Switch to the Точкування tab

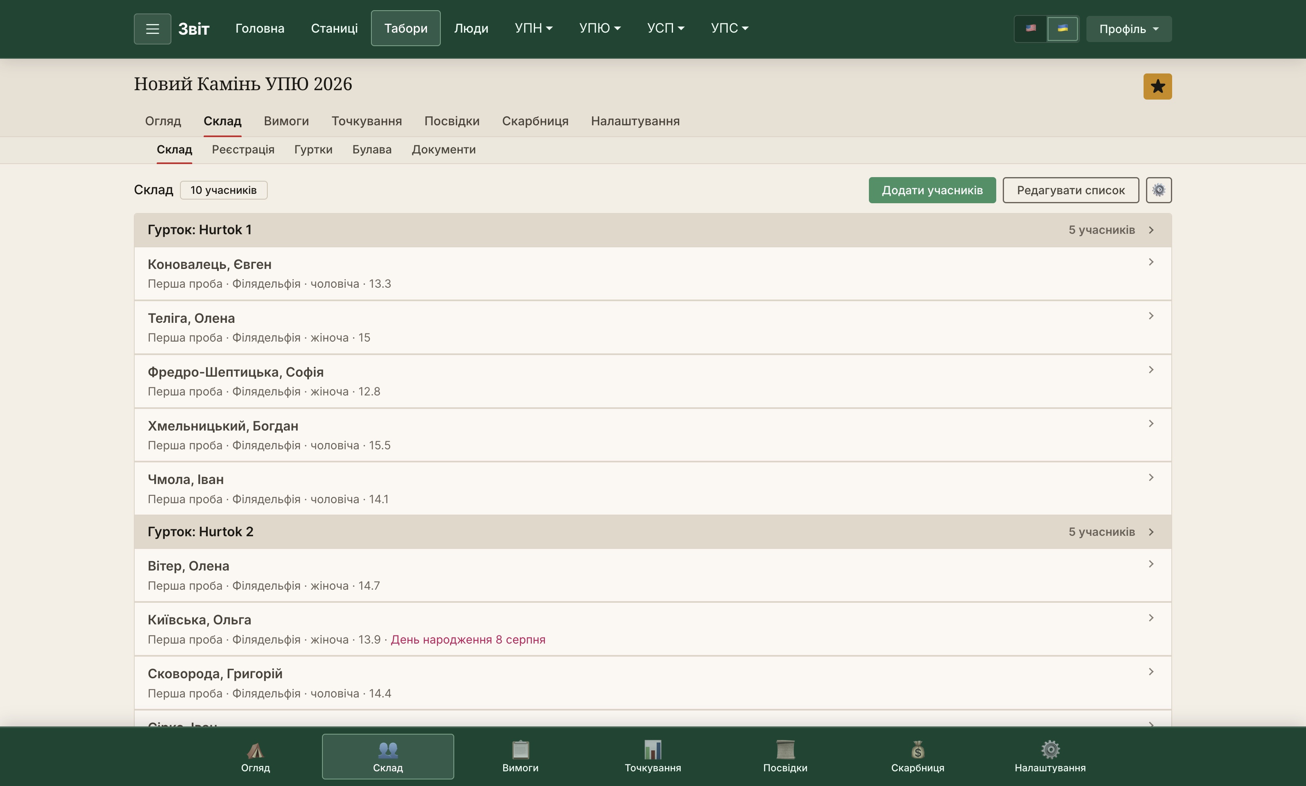(x=366, y=121)
